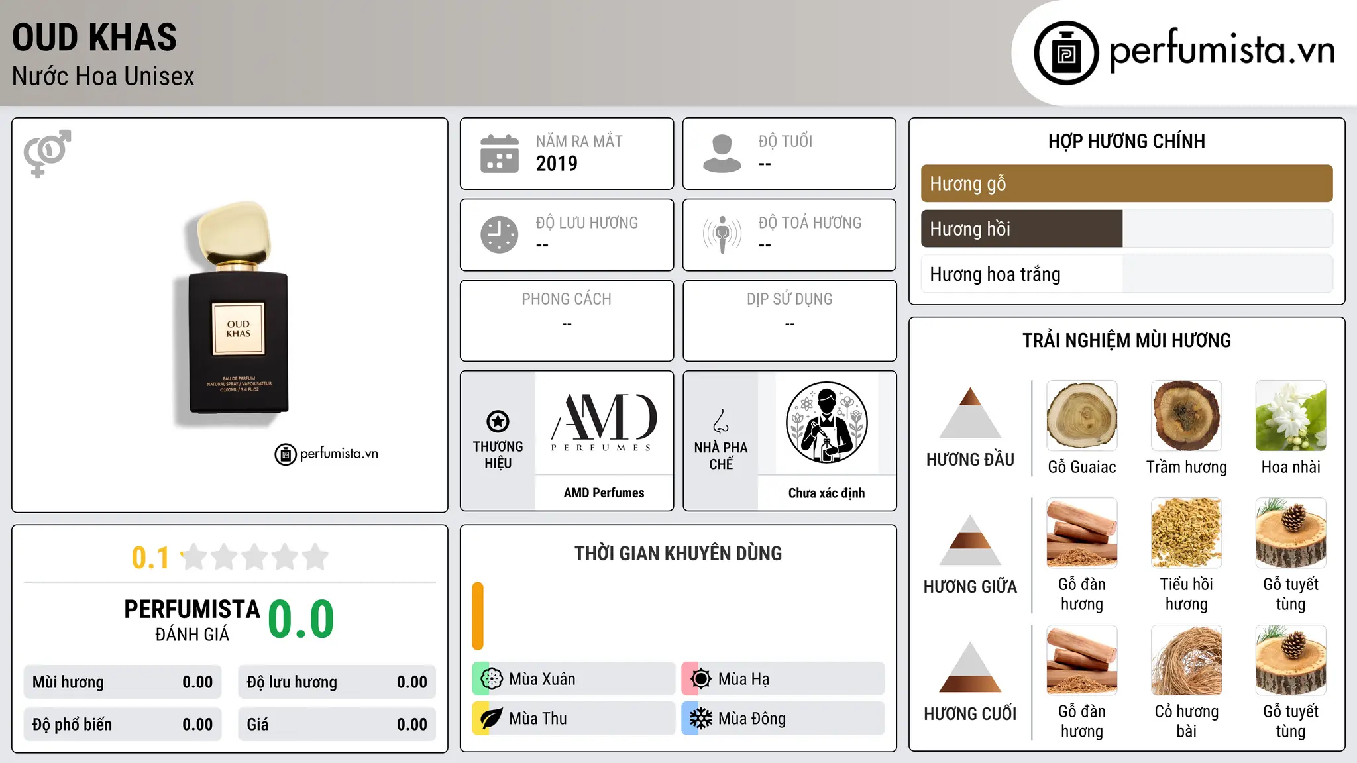Click the spring flower icon for Mùa Xuân
Screen dimensions: 1357x763
[x=492, y=679]
